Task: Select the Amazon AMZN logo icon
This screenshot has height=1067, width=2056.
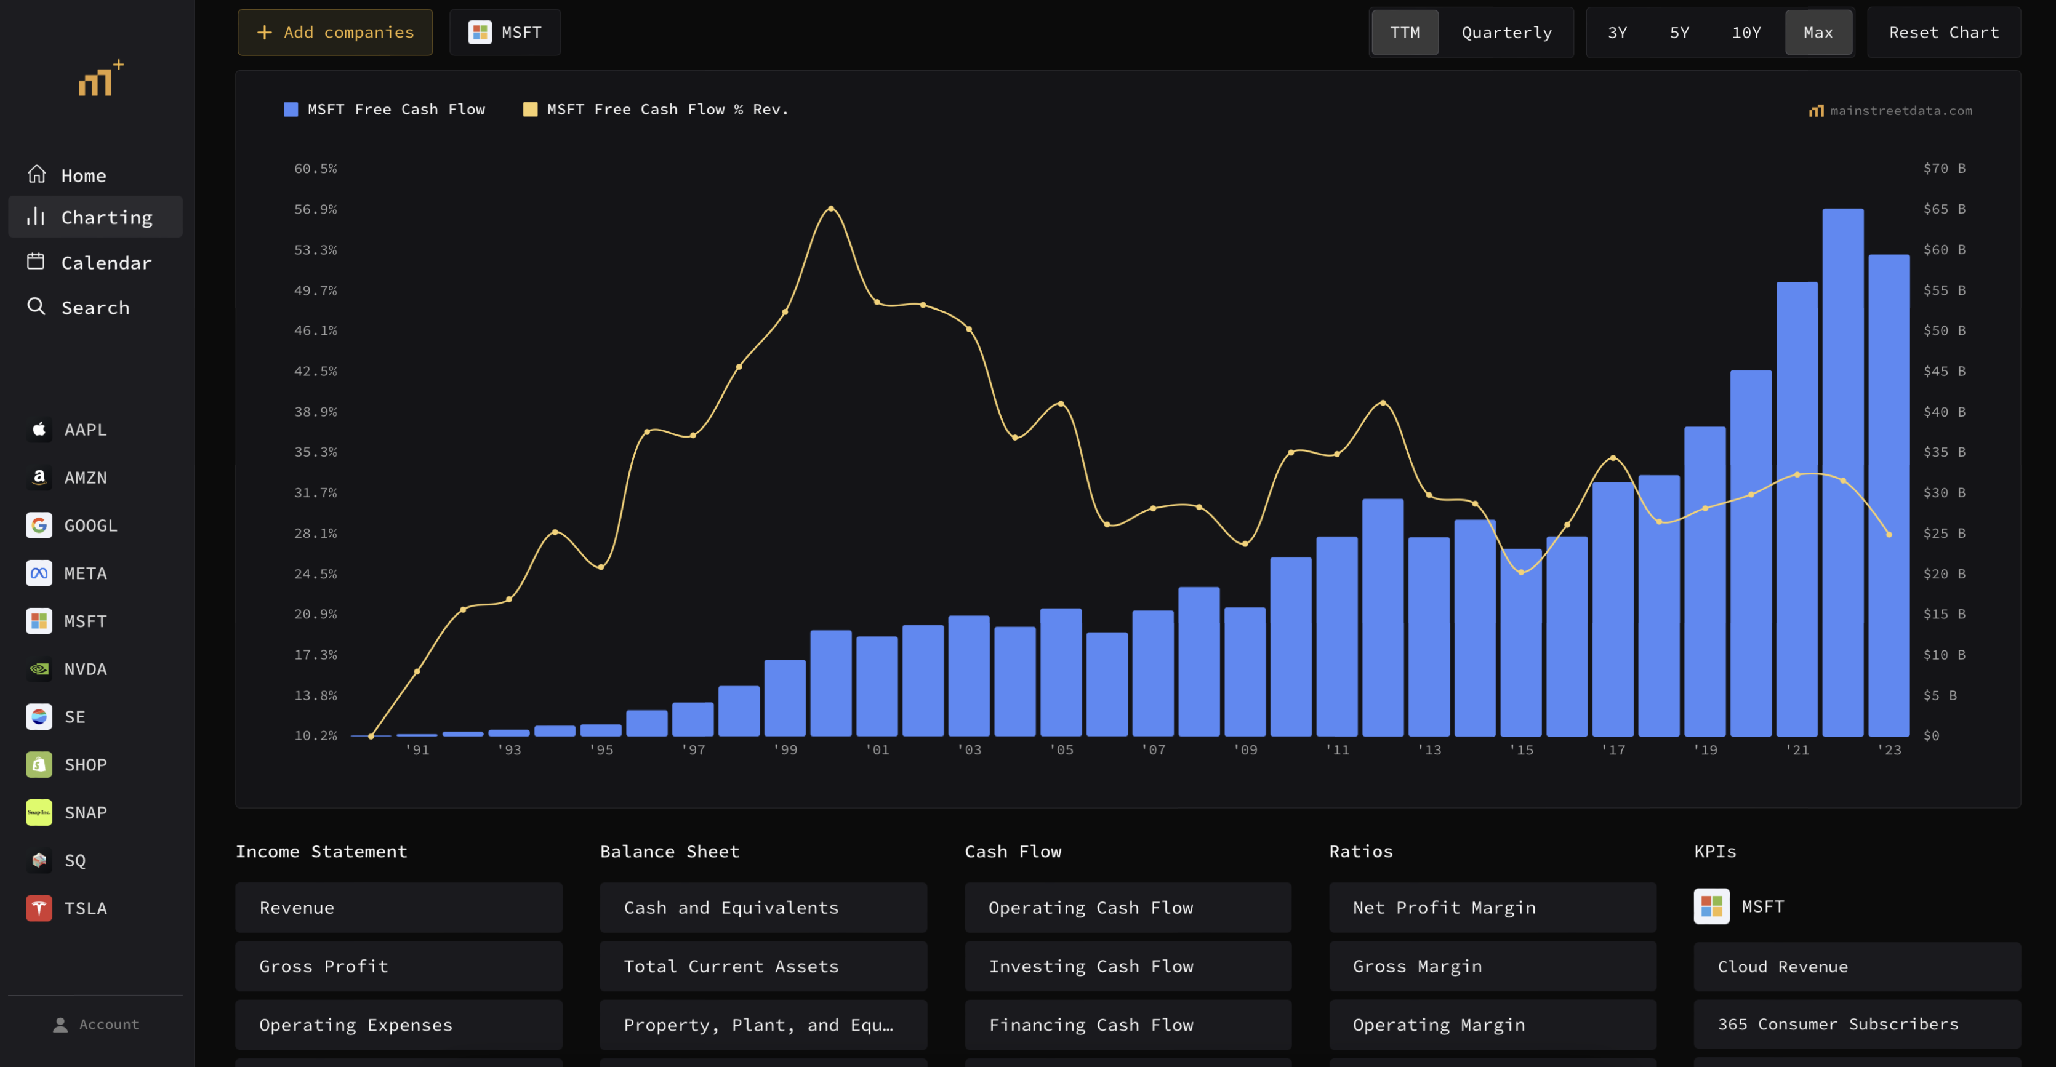Action: [x=38, y=478]
